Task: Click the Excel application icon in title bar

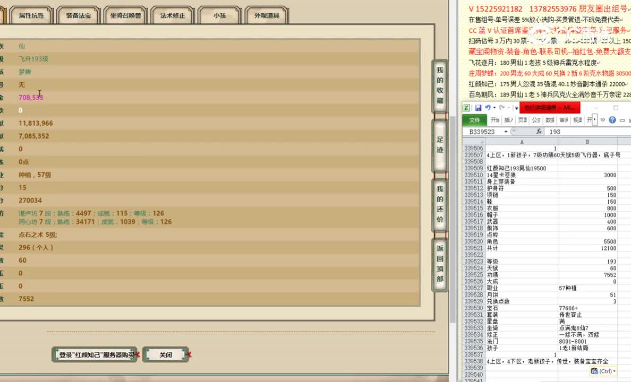Action: (x=467, y=108)
